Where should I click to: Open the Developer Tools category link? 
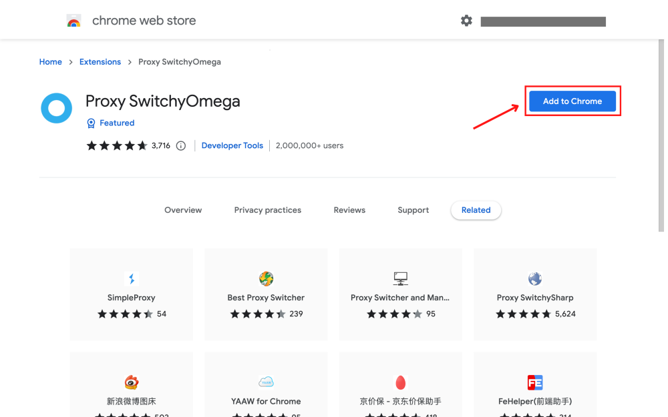[x=232, y=145]
